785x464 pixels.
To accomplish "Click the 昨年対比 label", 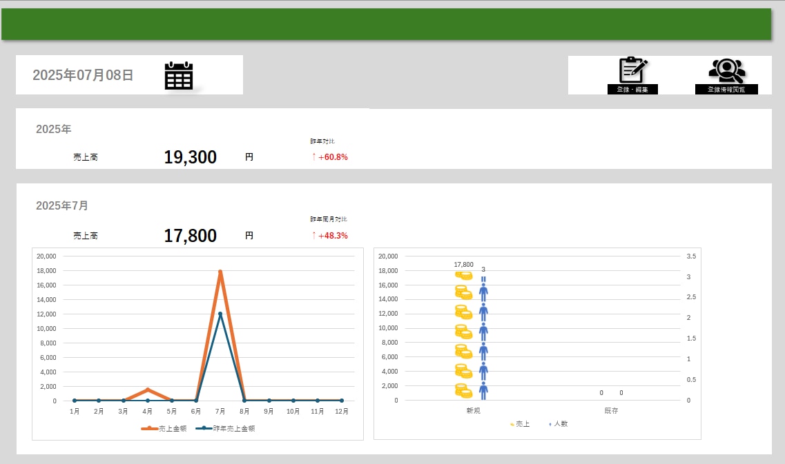I will point(322,141).
